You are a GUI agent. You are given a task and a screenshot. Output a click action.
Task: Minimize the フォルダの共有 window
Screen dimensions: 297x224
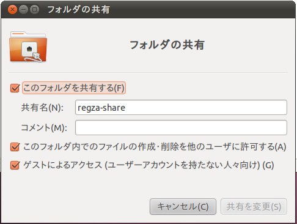(x=23, y=9)
